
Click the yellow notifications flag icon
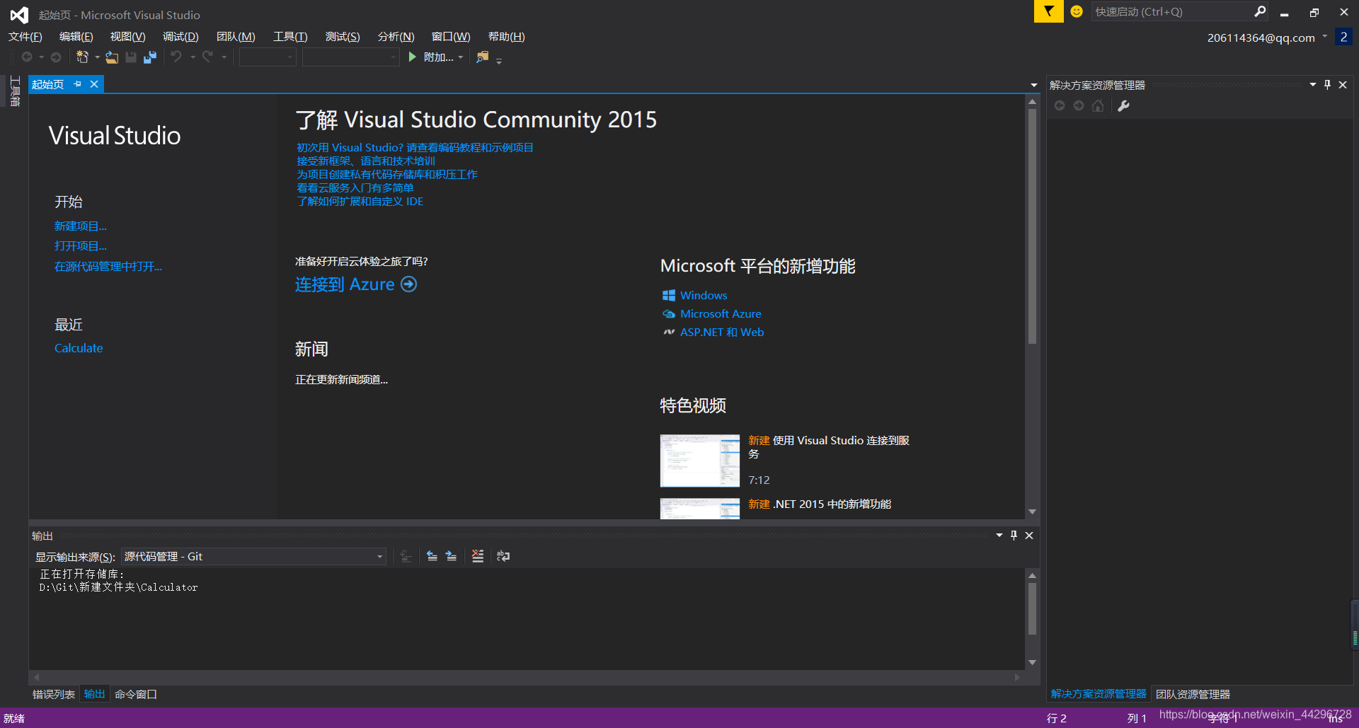(x=1048, y=11)
